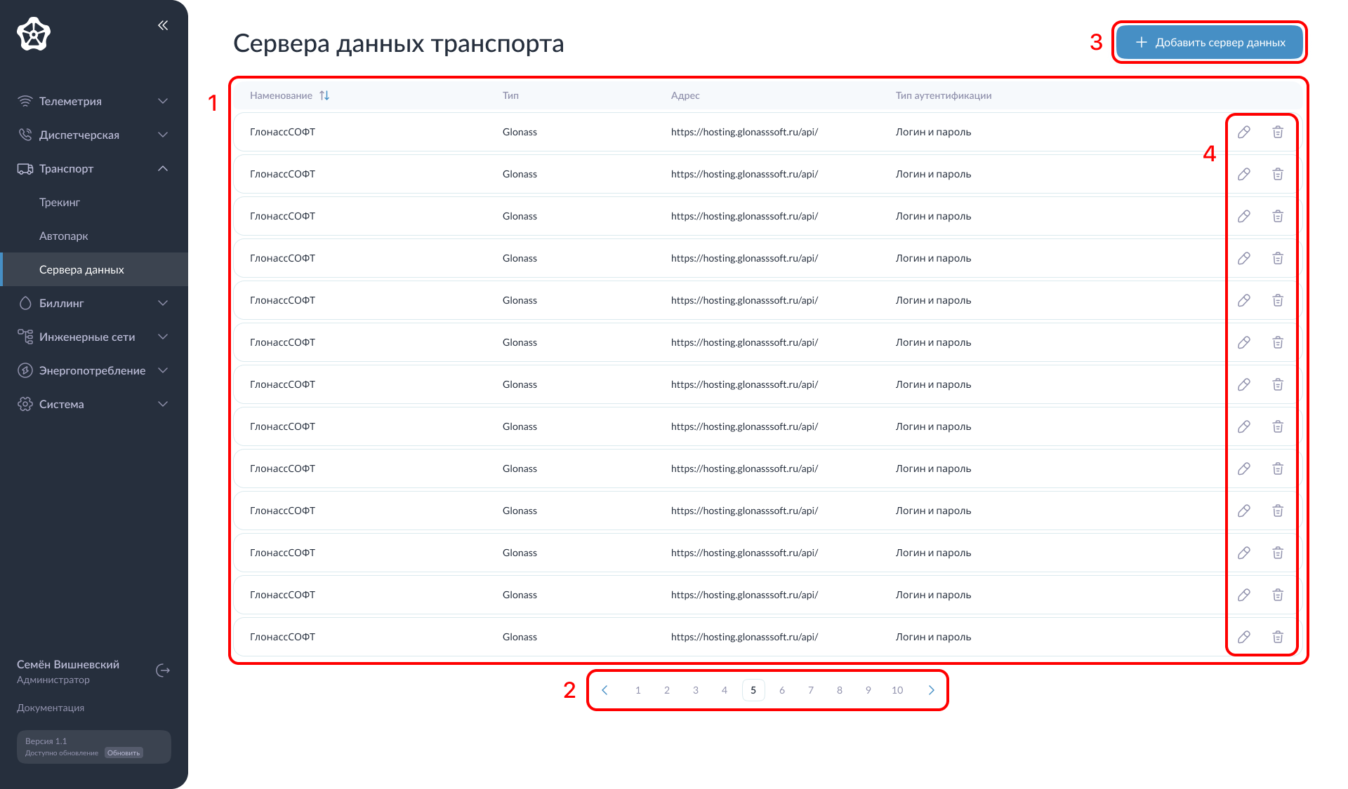Collapse the sidebar with the double-chevron

163,25
